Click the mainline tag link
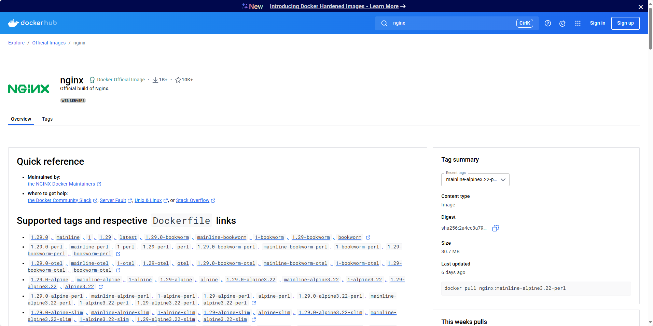This screenshot has width=653, height=326. 68,237
